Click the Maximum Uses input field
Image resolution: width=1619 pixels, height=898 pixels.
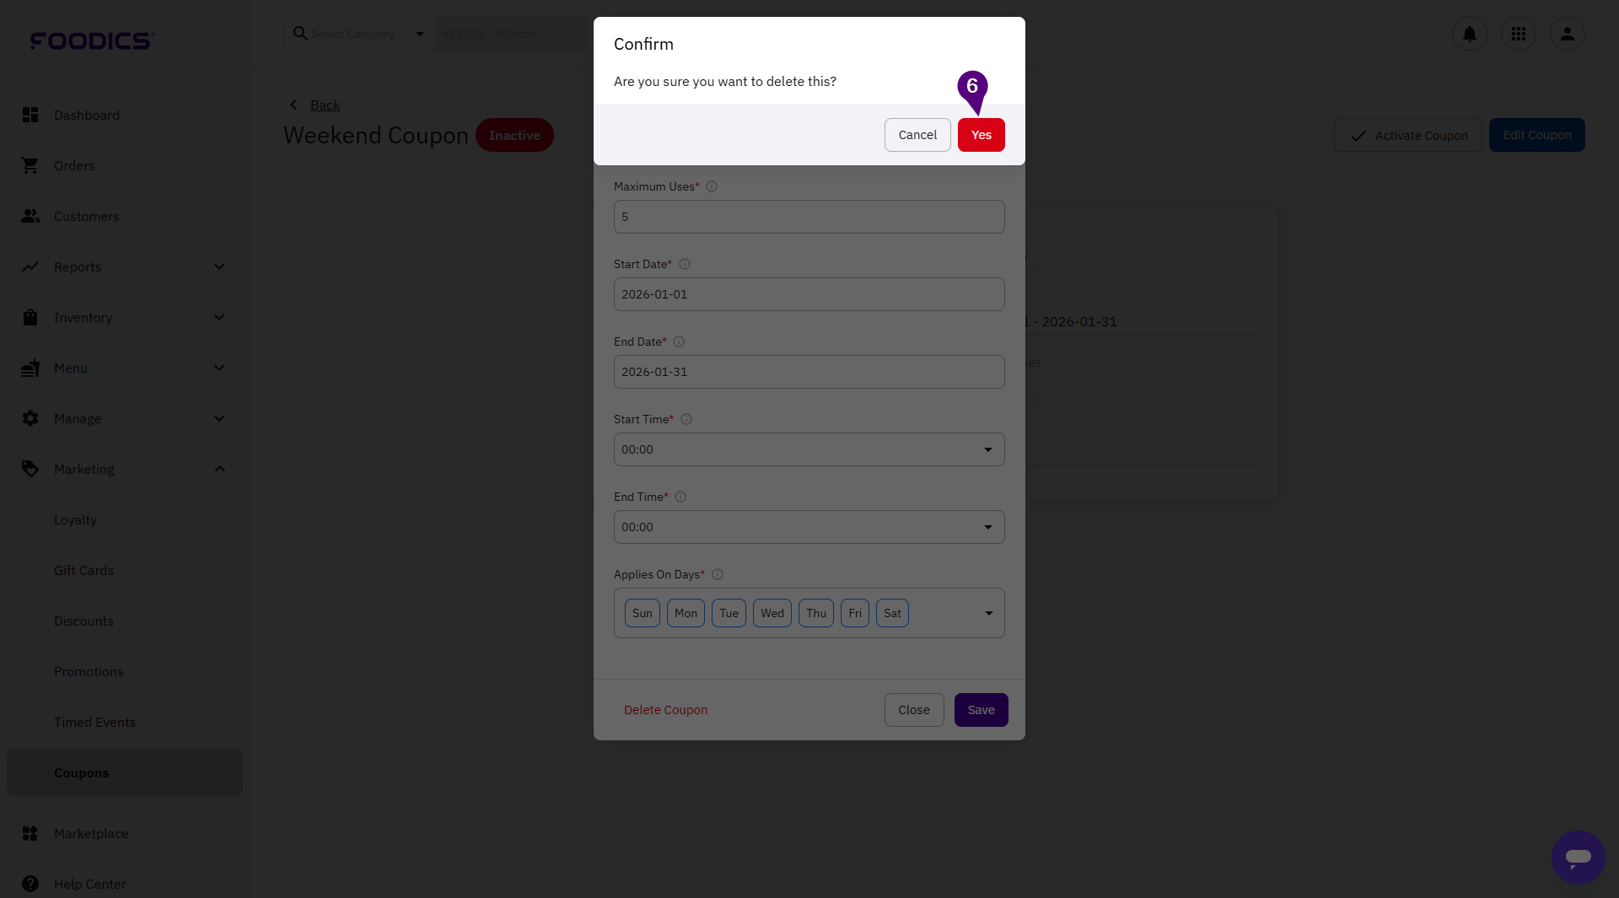point(809,217)
